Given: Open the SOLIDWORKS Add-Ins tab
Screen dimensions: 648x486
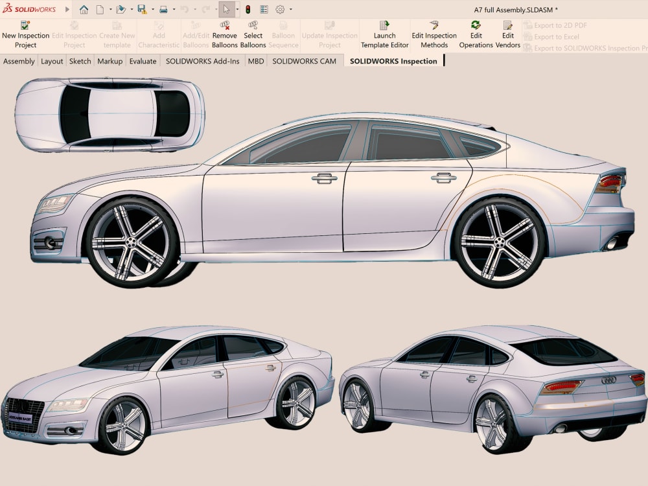Looking at the screenshot, I should coord(202,61).
